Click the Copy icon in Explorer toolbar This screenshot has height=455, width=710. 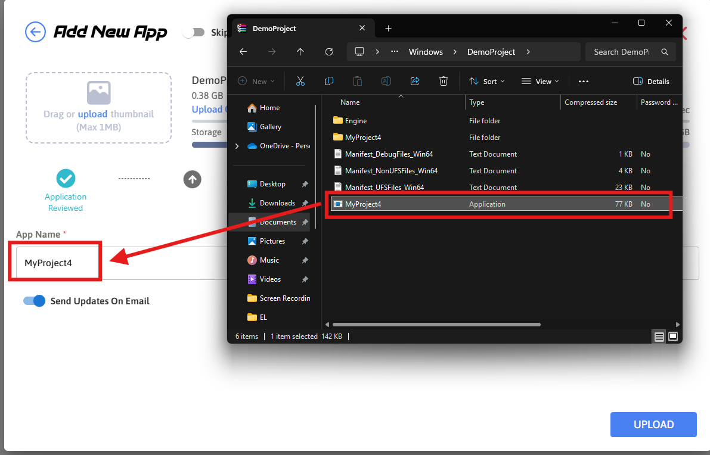329,81
